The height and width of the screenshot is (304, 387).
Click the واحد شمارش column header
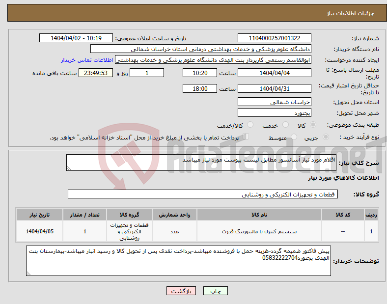174,215
